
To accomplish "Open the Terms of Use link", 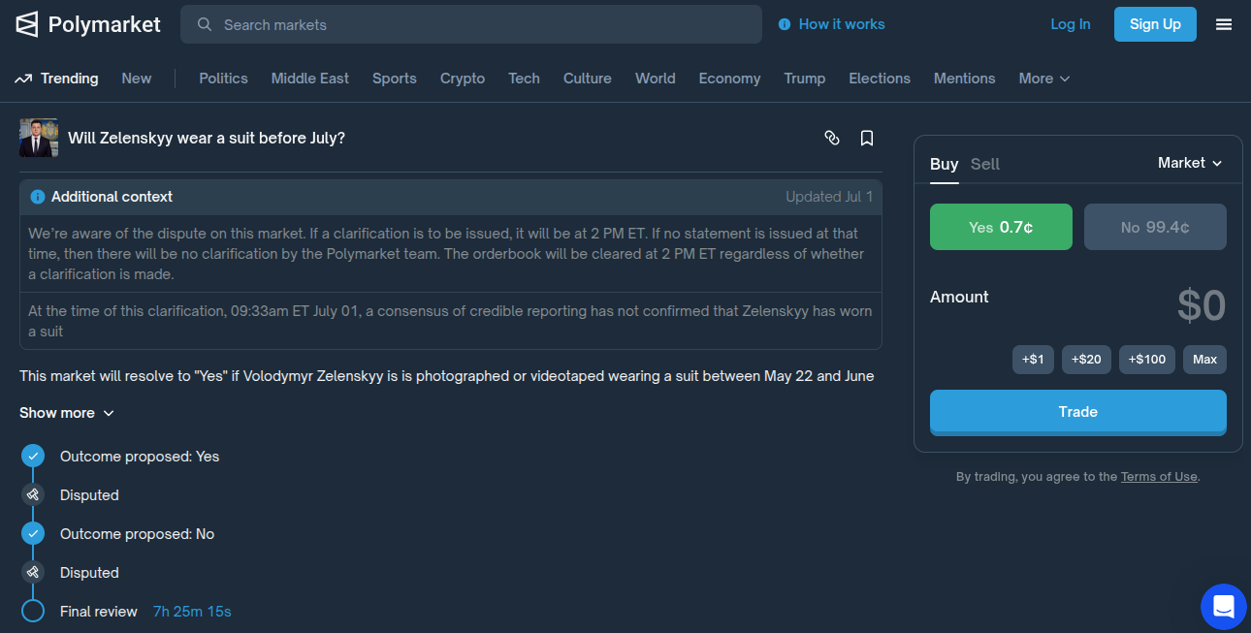I will point(1159,477).
